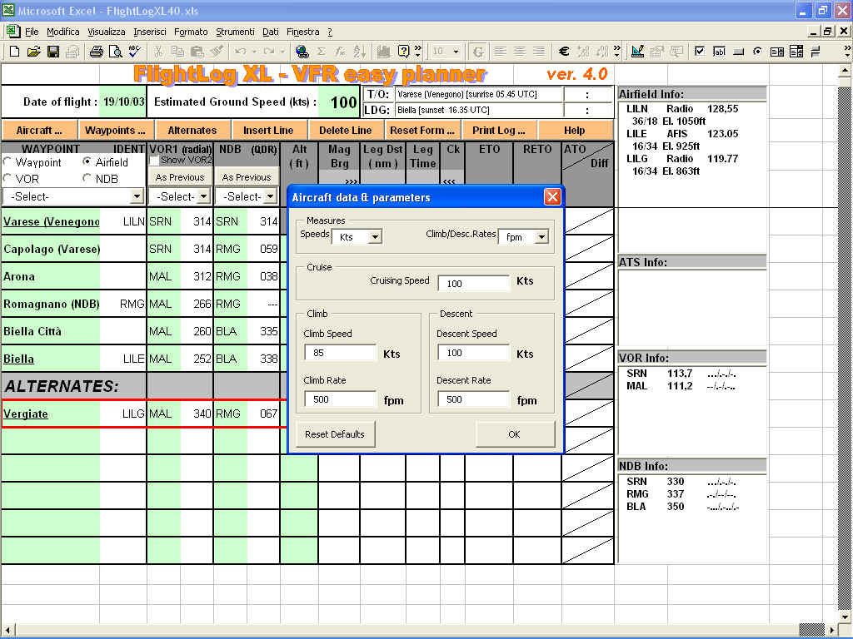The height and width of the screenshot is (639, 853).
Task: Expand Standard toolbar overflow options chevron
Action: [418, 52]
